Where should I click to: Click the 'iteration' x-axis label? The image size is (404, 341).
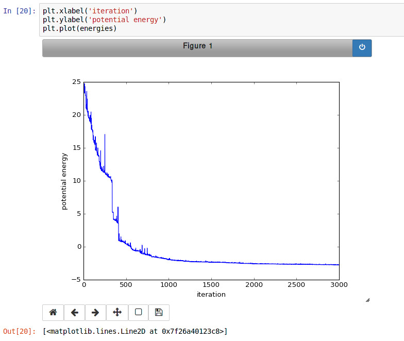211,295
